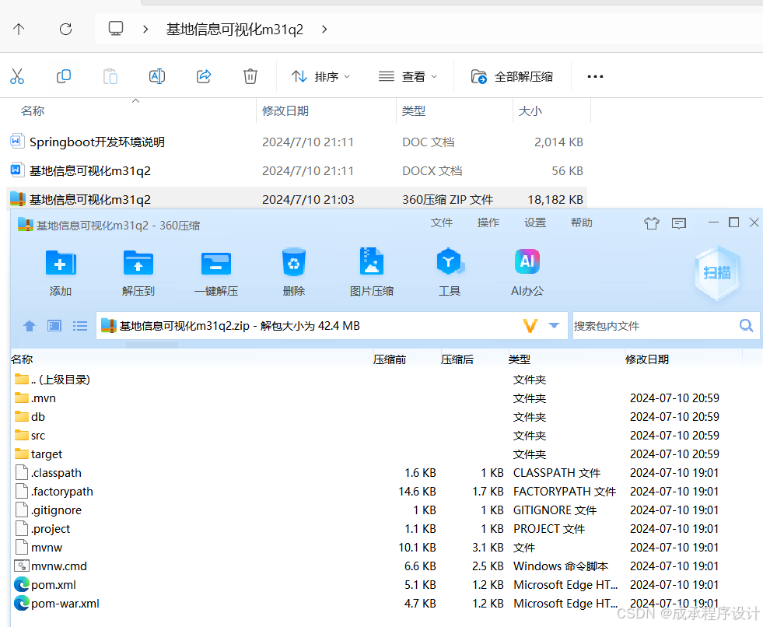Viewport: 763px width, 627px height.
Task: Click the 扫描 scan icon
Action: pyautogui.click(x=716, y=274)
